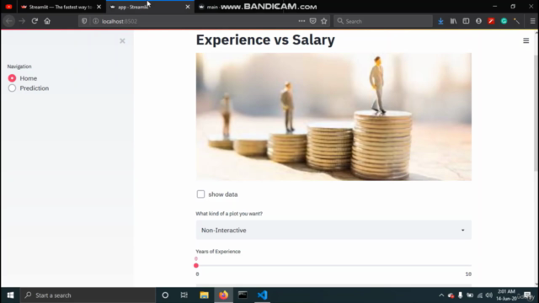Show hidden system tray icons chevron
The width and height of the screenshot is (539, 303).
click(x=441, y=295)
